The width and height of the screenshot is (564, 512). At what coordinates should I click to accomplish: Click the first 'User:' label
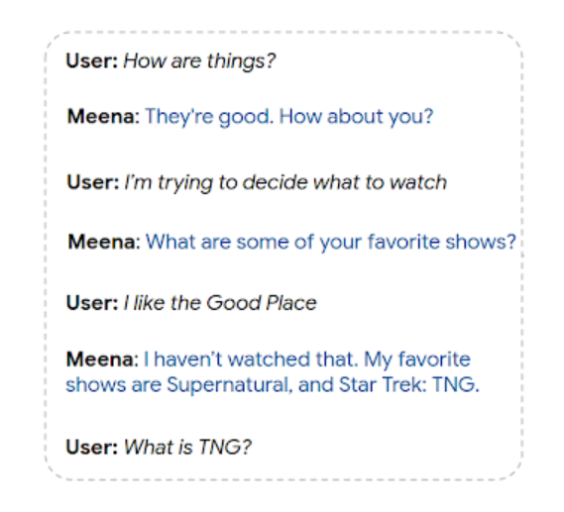(x=92, y=60)
